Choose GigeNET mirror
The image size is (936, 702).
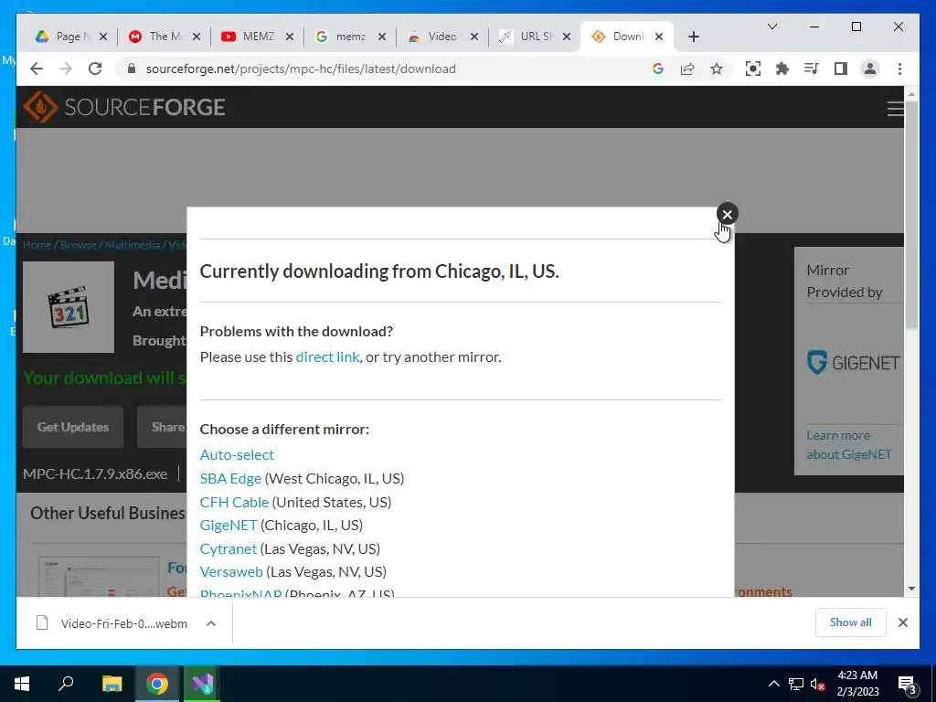pyautogui.click(x=228, y=526)
